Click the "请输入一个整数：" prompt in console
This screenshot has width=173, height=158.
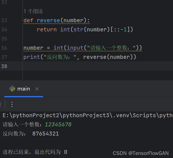click(x=23, y=124)
